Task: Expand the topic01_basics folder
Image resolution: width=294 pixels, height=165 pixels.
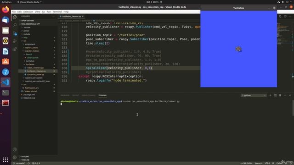Action: pyautogui.click(x=31, y=48)
